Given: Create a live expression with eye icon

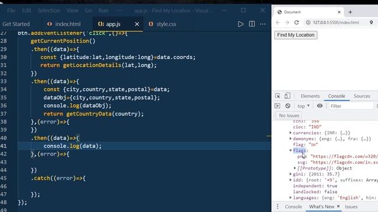Looking at the screenshot, I should pos(320,106).
